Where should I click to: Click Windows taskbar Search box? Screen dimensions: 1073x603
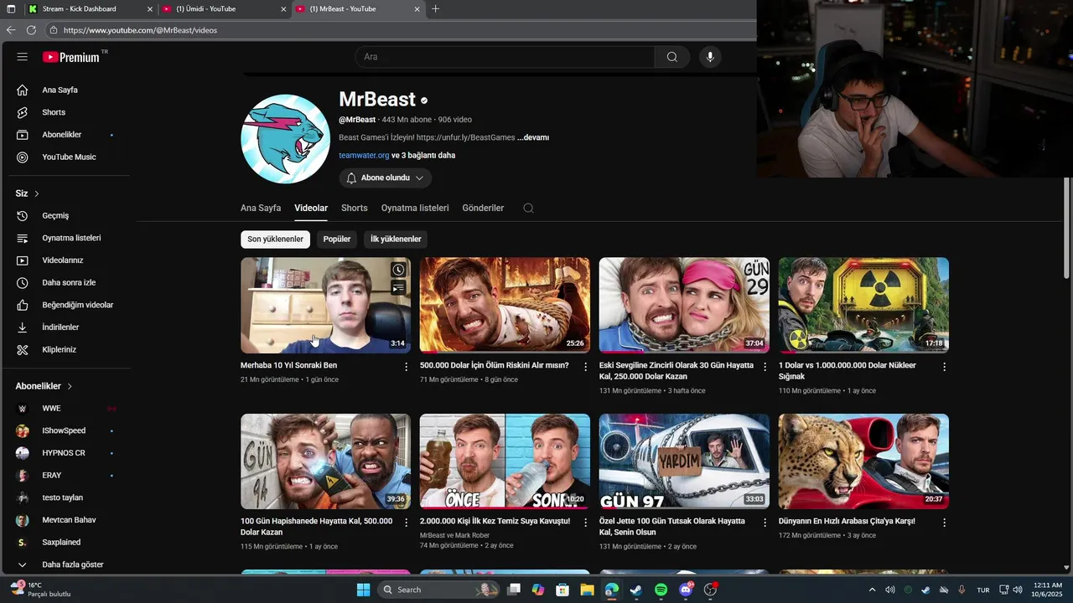coord(438,590)
